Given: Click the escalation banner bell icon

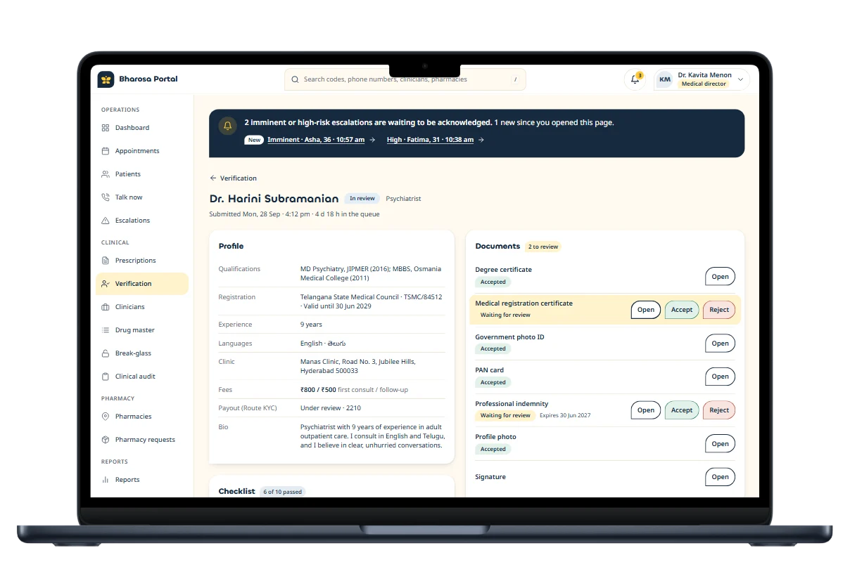Looking at the screenshot, I should (x=227, y=126).
